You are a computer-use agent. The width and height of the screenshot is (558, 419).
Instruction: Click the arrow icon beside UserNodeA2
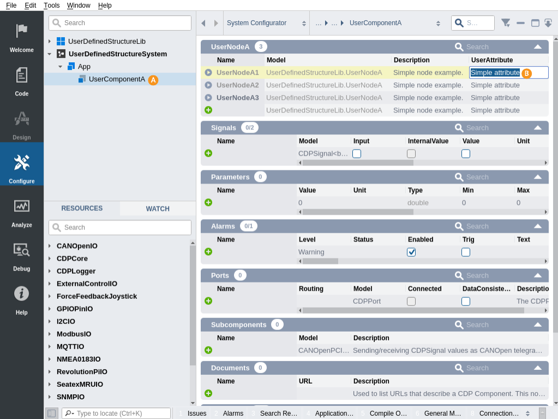click(208, 85)
